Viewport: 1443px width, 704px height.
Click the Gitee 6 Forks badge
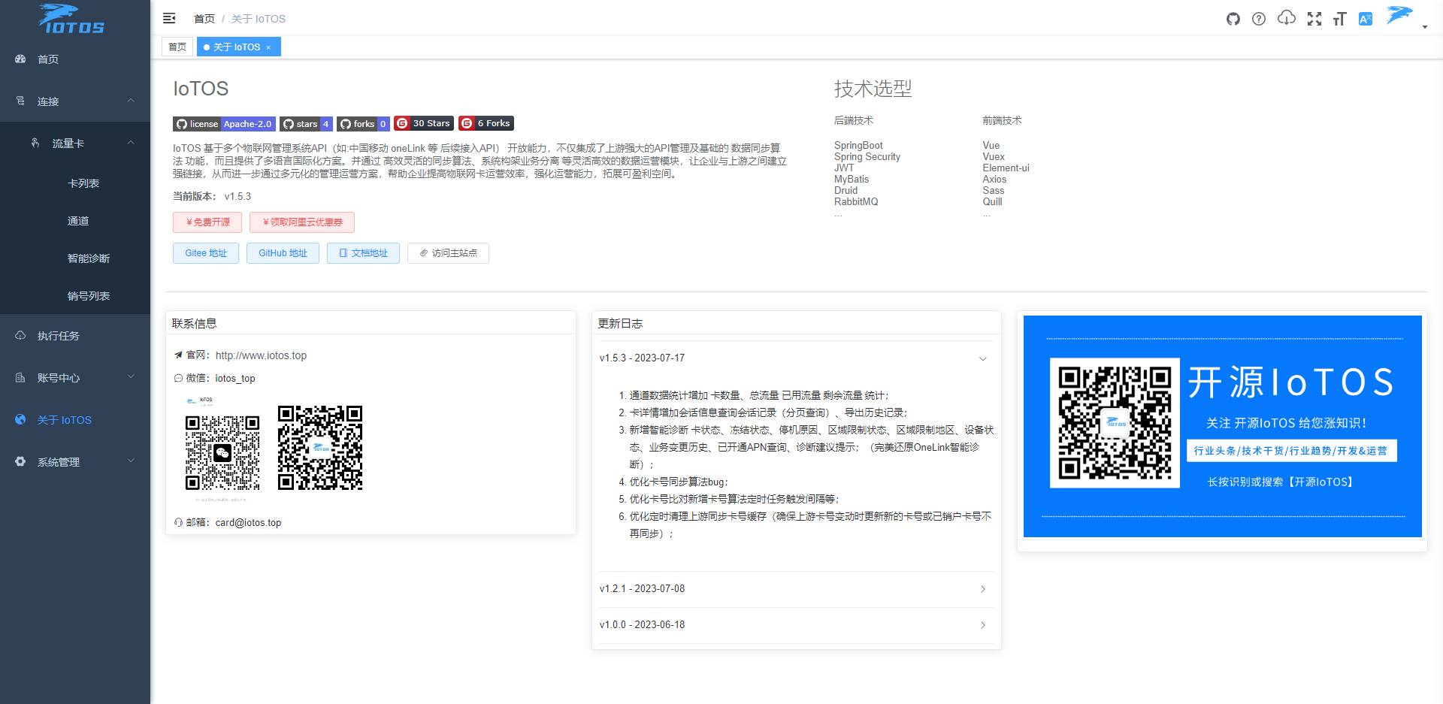coord(486,123)
